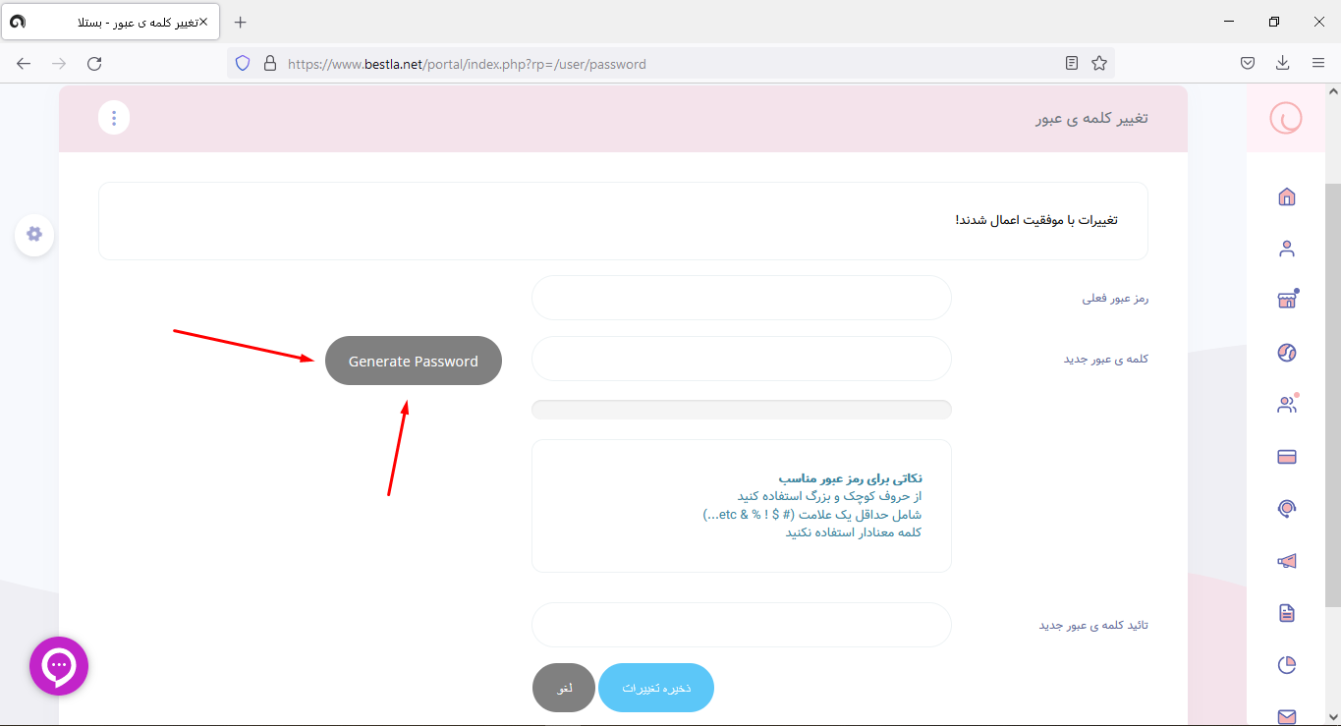Viewport: 1341px width, 726px height.
Task: Bookmark this page with star icon
Action: click(1099, 63)
